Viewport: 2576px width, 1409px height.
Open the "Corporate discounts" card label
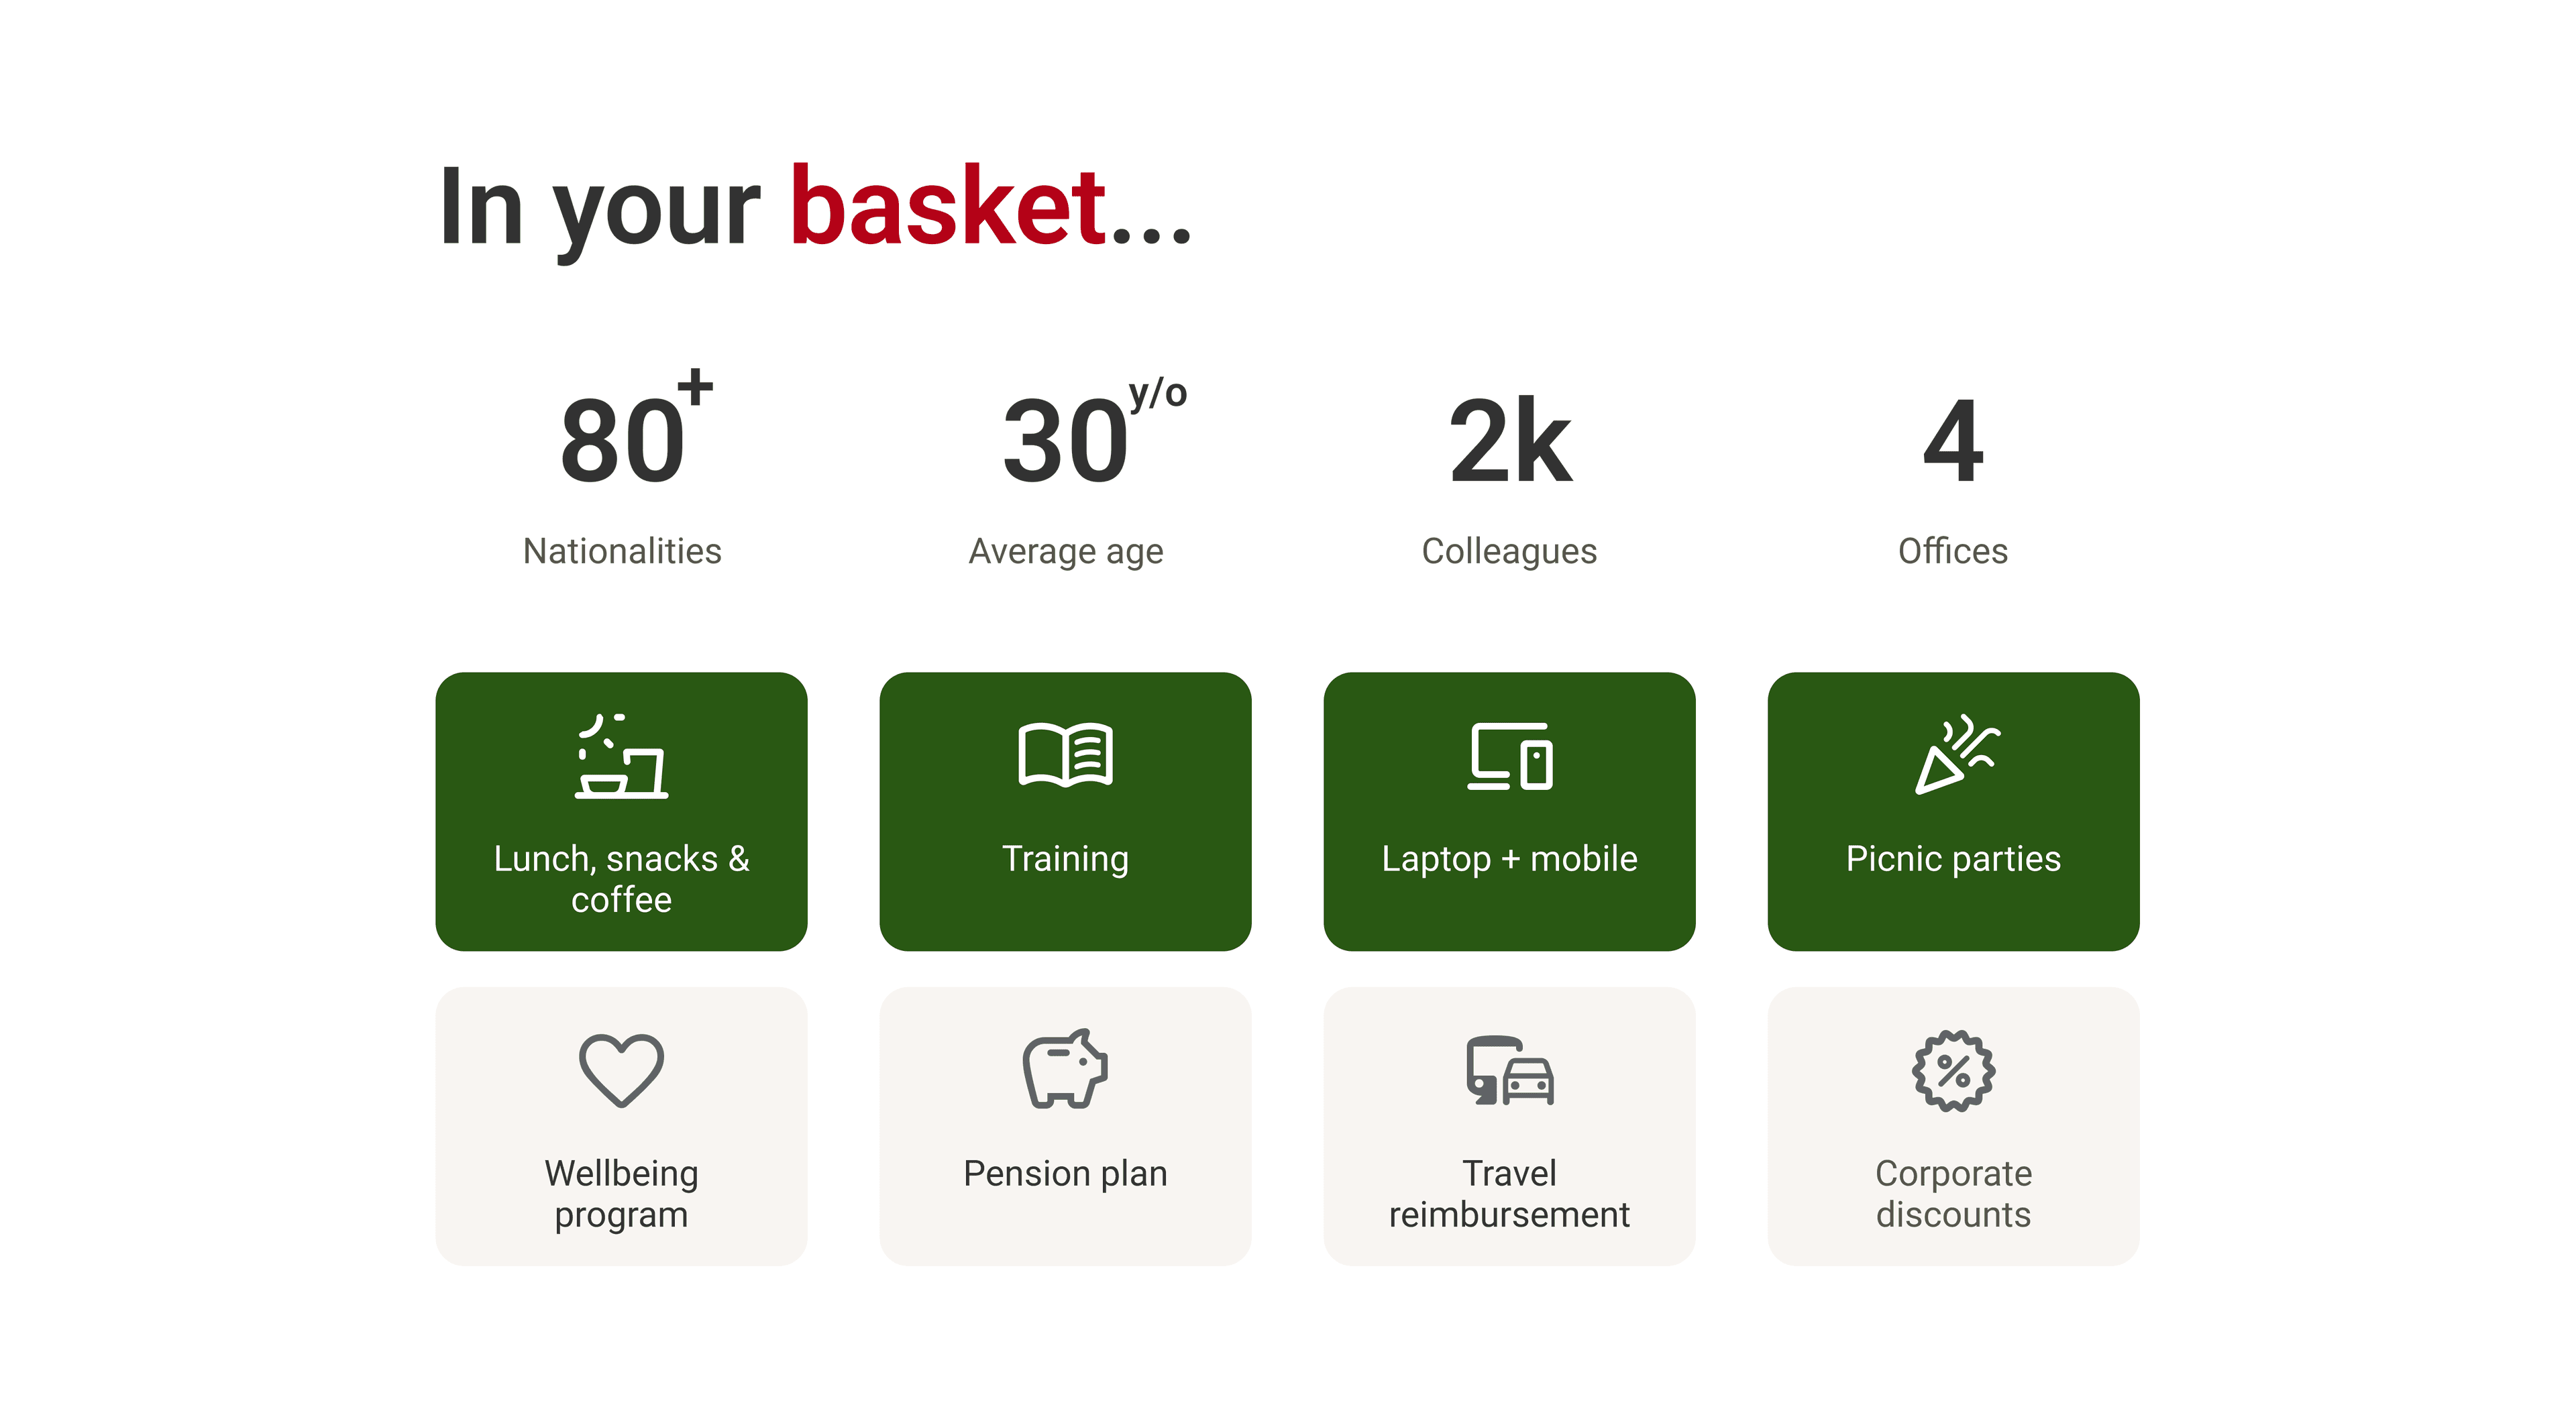(x=1953, y=1194)
